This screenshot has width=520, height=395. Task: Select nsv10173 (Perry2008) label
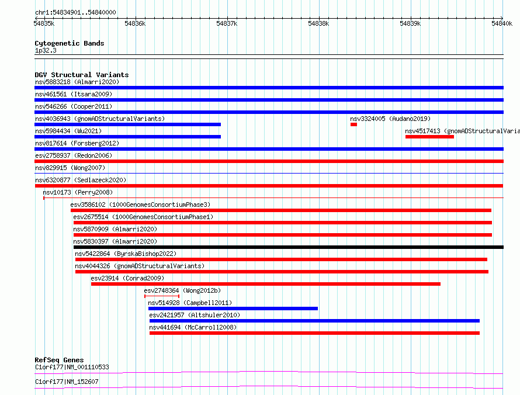pos(78,192)
